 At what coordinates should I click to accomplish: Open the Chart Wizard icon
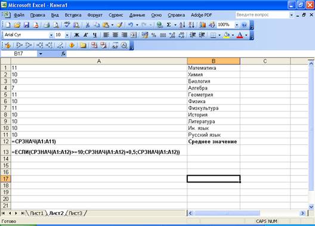[202, 25]
